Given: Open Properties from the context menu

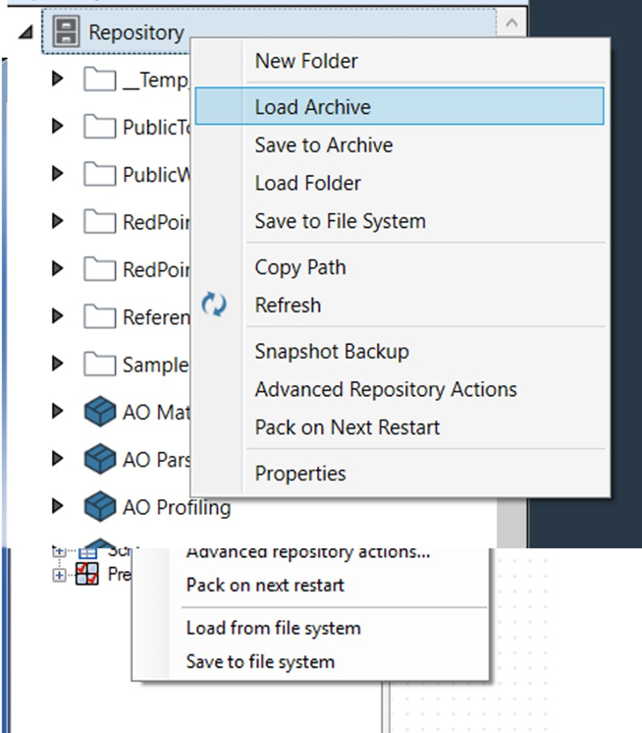Looking at the screenshot, I should (x=300, y=474).
